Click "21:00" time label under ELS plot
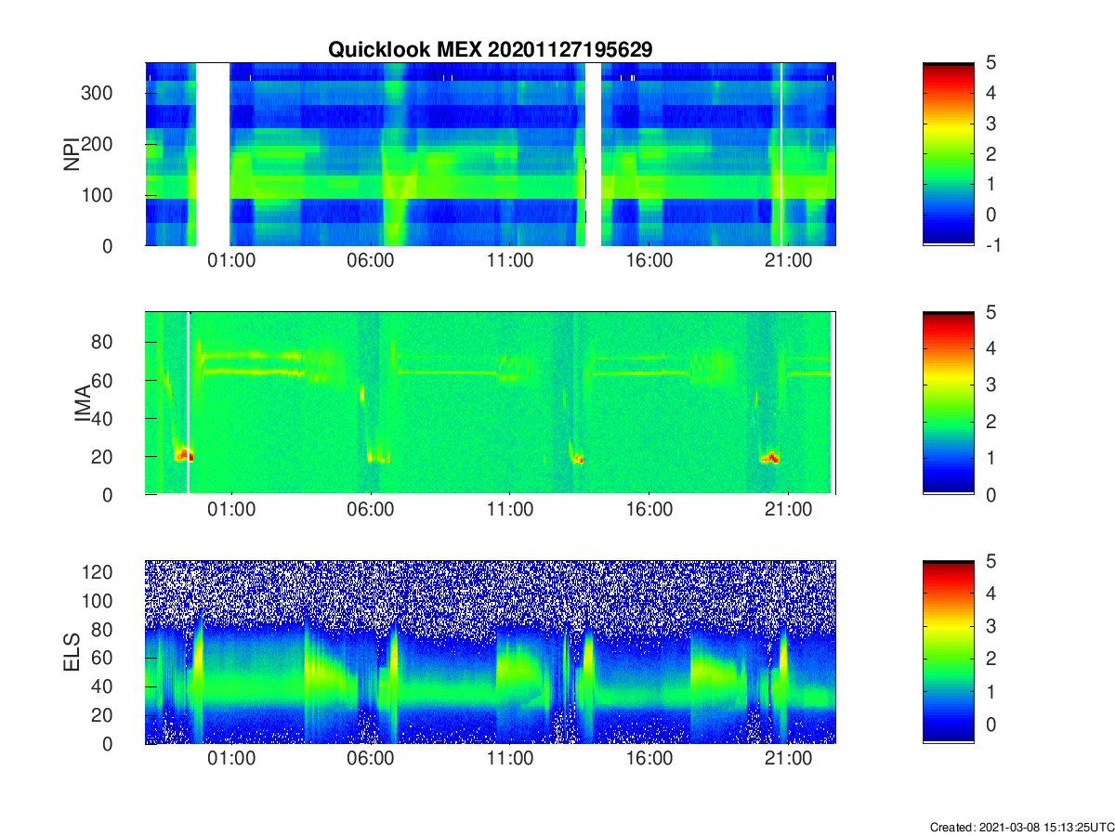Viewport: 1115px width, 836px height. tap(788, 760)
